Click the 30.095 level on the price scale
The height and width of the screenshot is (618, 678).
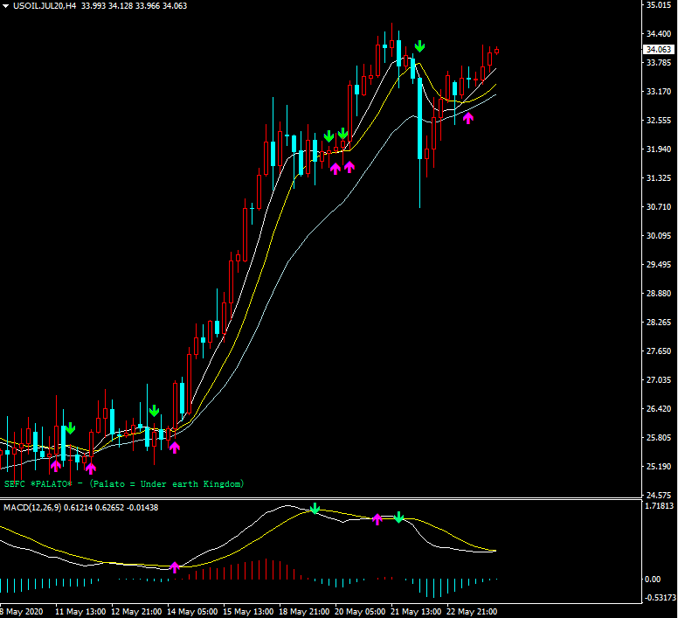658,236
